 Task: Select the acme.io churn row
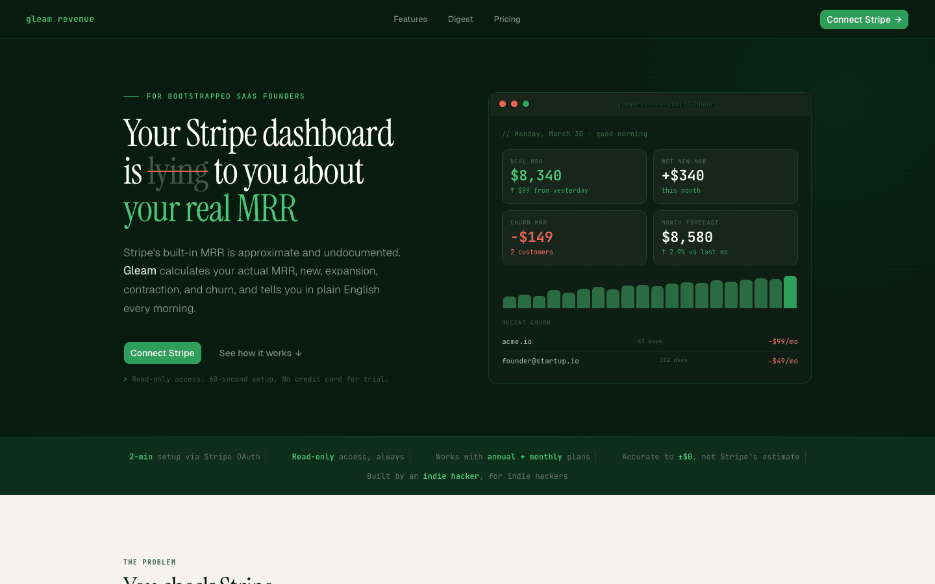click(x=650, y=341)
